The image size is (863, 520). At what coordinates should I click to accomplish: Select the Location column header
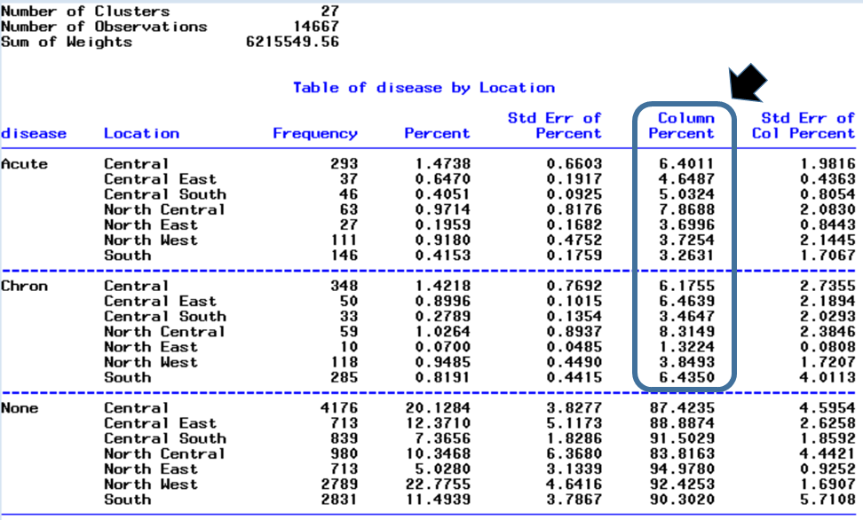141,133
